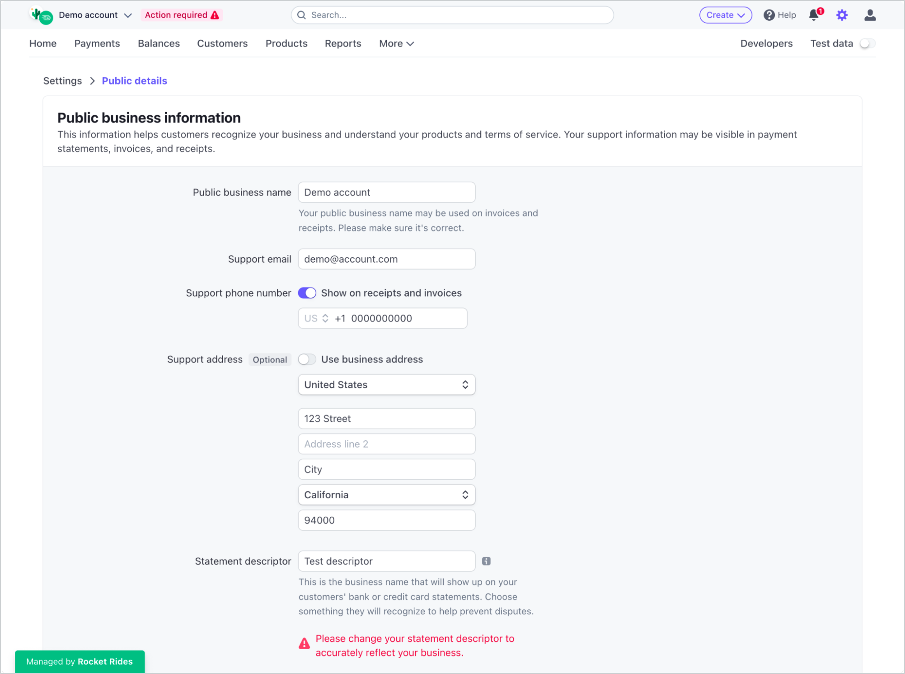Expand the Demo account switcher

95,15
